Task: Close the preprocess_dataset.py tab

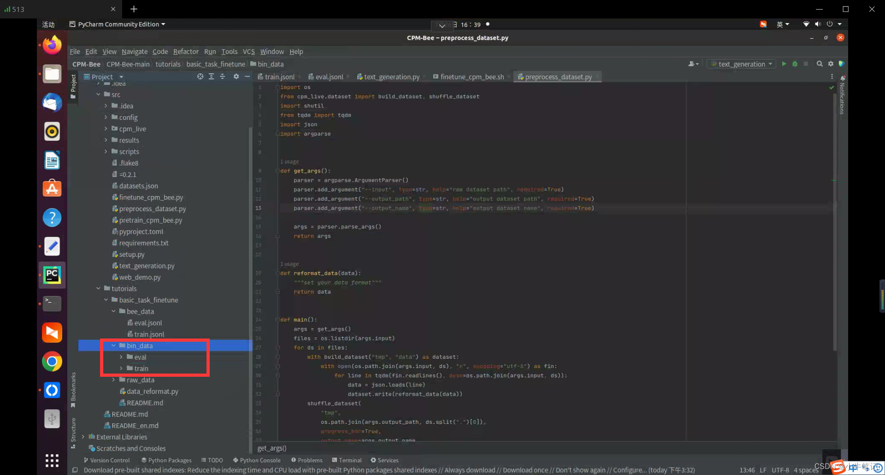Action: point(597,77)
